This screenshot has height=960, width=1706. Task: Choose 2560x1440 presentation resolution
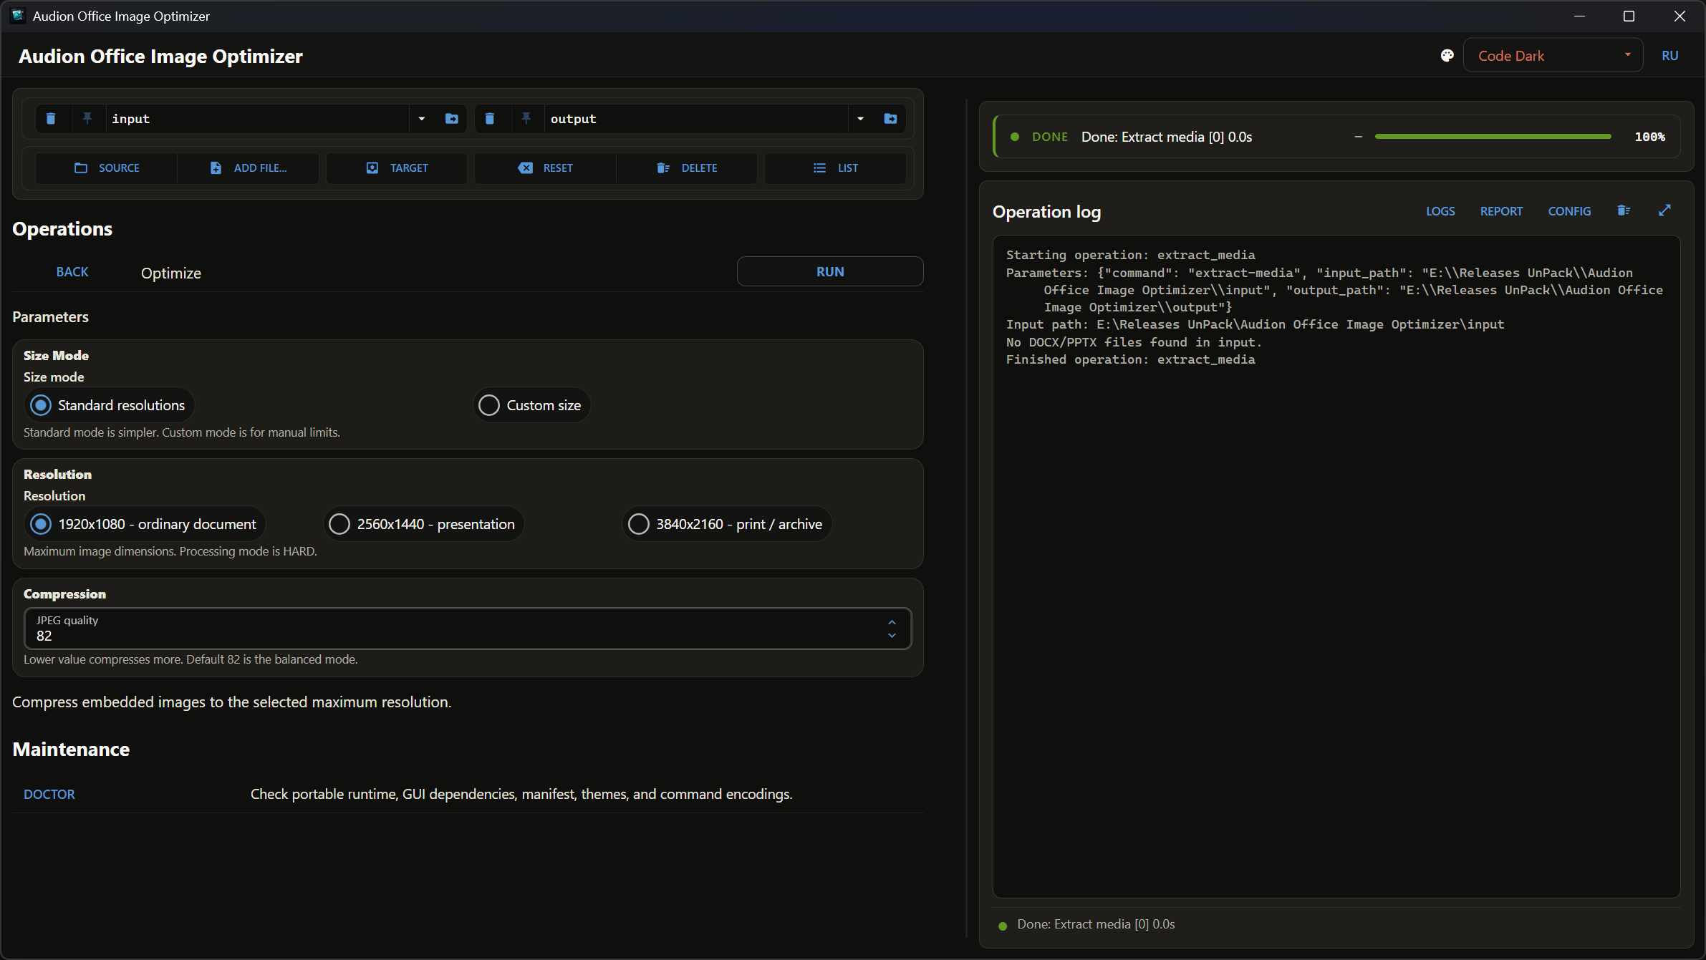[423, 524]
